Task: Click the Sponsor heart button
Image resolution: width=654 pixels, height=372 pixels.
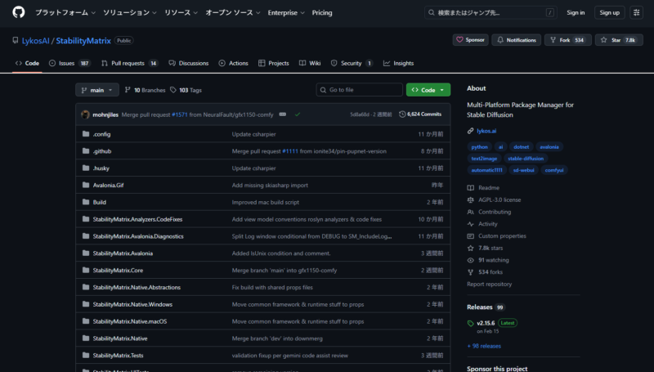Action: pos(471,39)
